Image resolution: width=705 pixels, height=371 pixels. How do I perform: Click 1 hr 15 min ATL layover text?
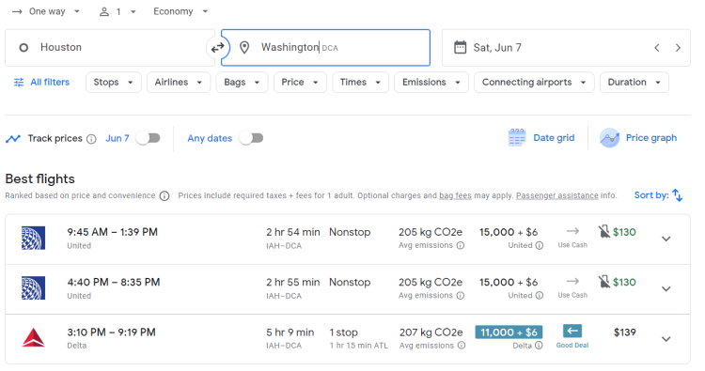(x=358, y=346)
